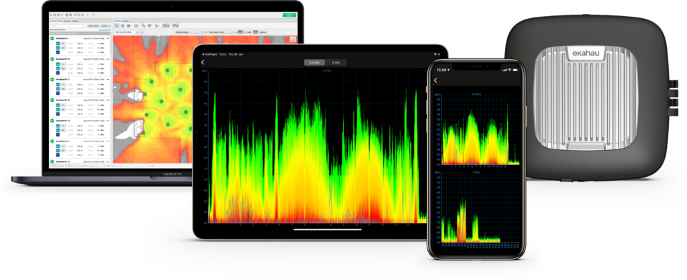The height and width of the screenshot is (280, 687).
Task: Click the green status circle of first access point
Action: pyautogui.click(x=52, y=40)
